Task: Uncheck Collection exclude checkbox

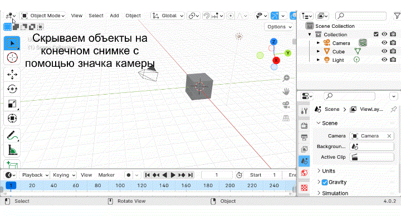Action: click(x=376, y=34)
